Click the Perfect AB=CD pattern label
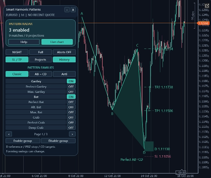Image resolution: width=211 pixels, height=178 pixels. click(x=132, y=160)
